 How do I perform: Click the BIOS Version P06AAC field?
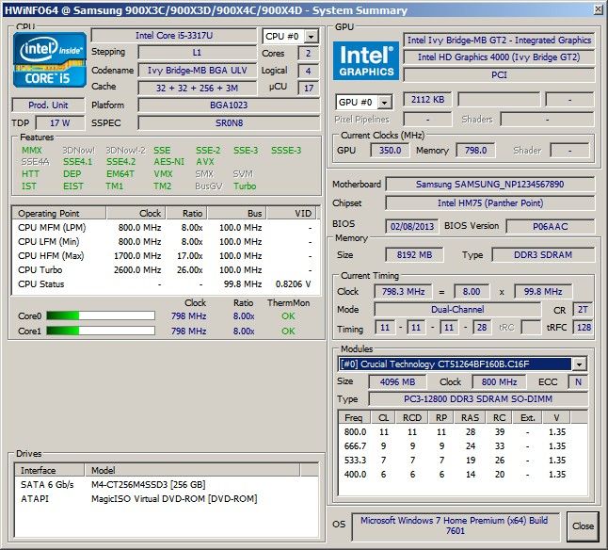[x=550, y=227]
